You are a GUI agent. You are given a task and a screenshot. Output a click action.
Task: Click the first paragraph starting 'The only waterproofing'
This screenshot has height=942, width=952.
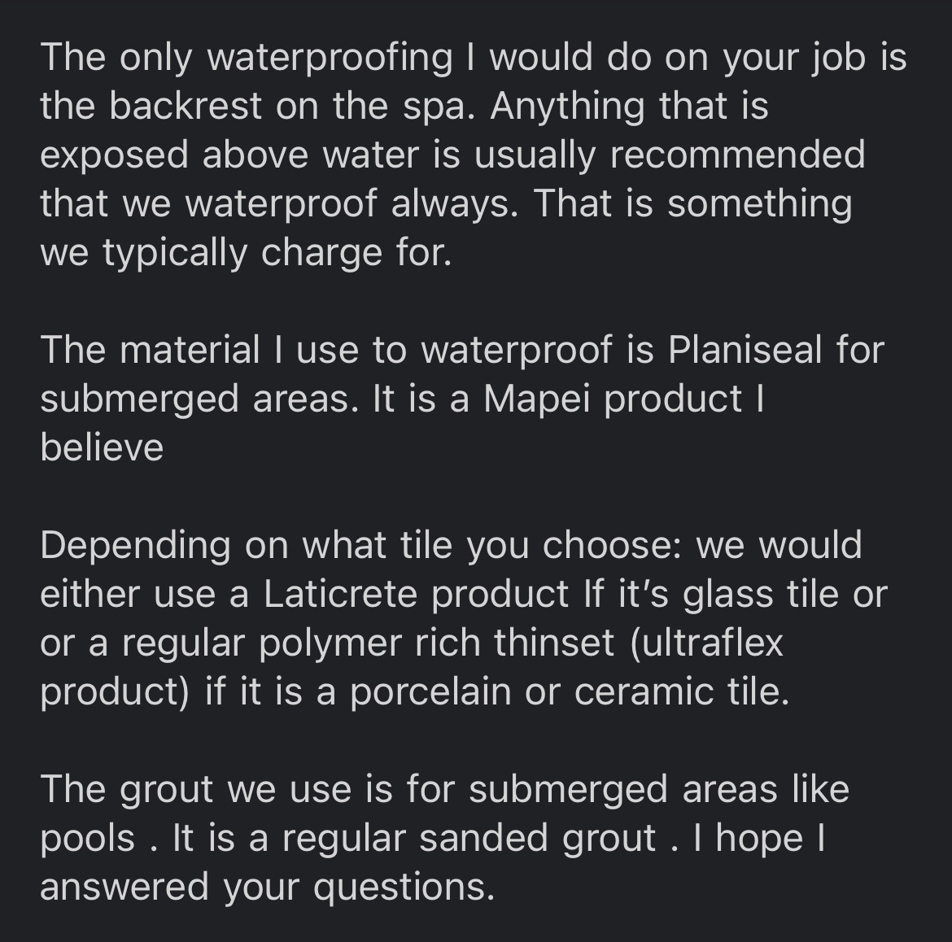[474, 155]
